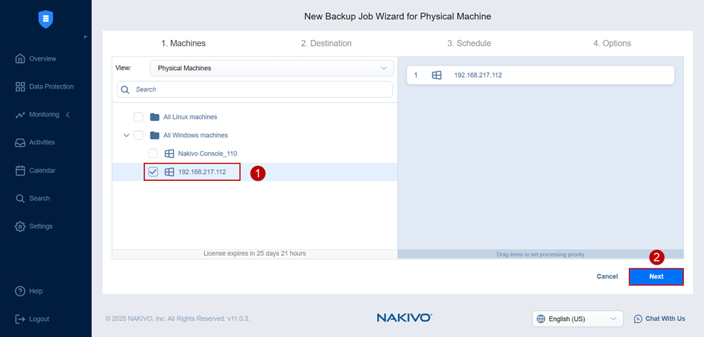Click Windows icon in the selected items panel

[437, 75]
